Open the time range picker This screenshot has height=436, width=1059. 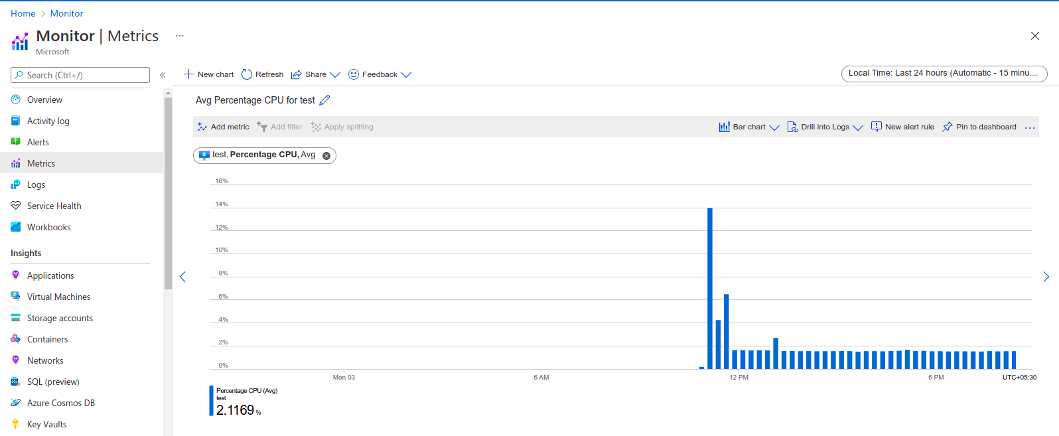(x=944, y=74)
